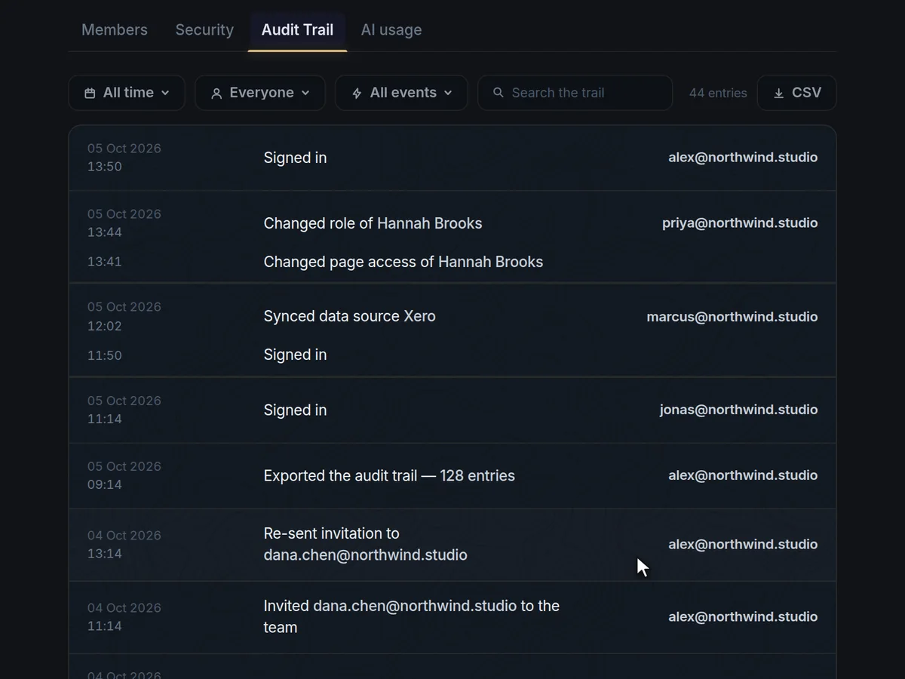This screenshot has width=905, height=679.
Task: Select 'Exported the audit trail — 128 entries'
Action: coord(452,475)
